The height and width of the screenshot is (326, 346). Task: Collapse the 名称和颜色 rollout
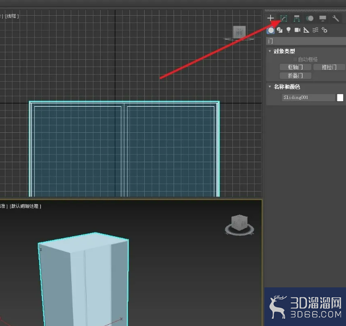tap(270, 87)
